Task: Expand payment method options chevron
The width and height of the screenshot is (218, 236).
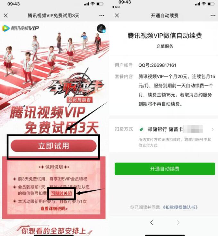Action: pyautogui.click(x=213, y=129)
